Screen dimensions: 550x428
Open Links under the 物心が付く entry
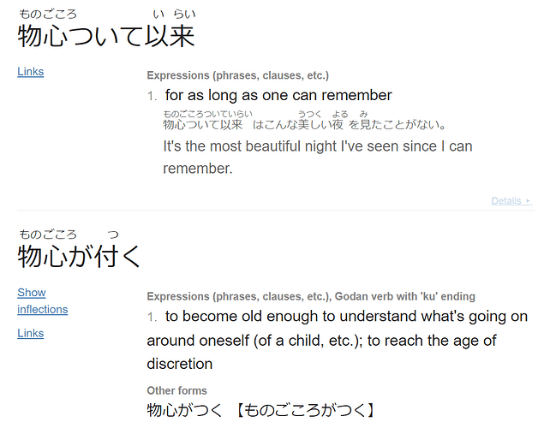[x=31, y=333]
